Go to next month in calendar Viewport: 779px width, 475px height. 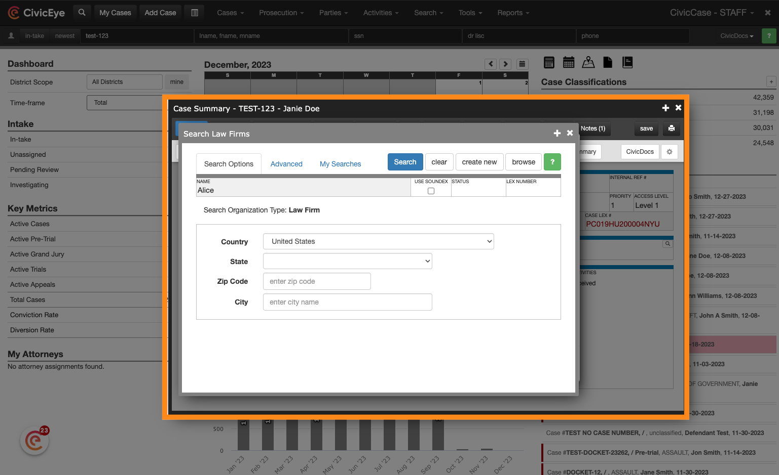pyautogui.click(x=505, y=64)
